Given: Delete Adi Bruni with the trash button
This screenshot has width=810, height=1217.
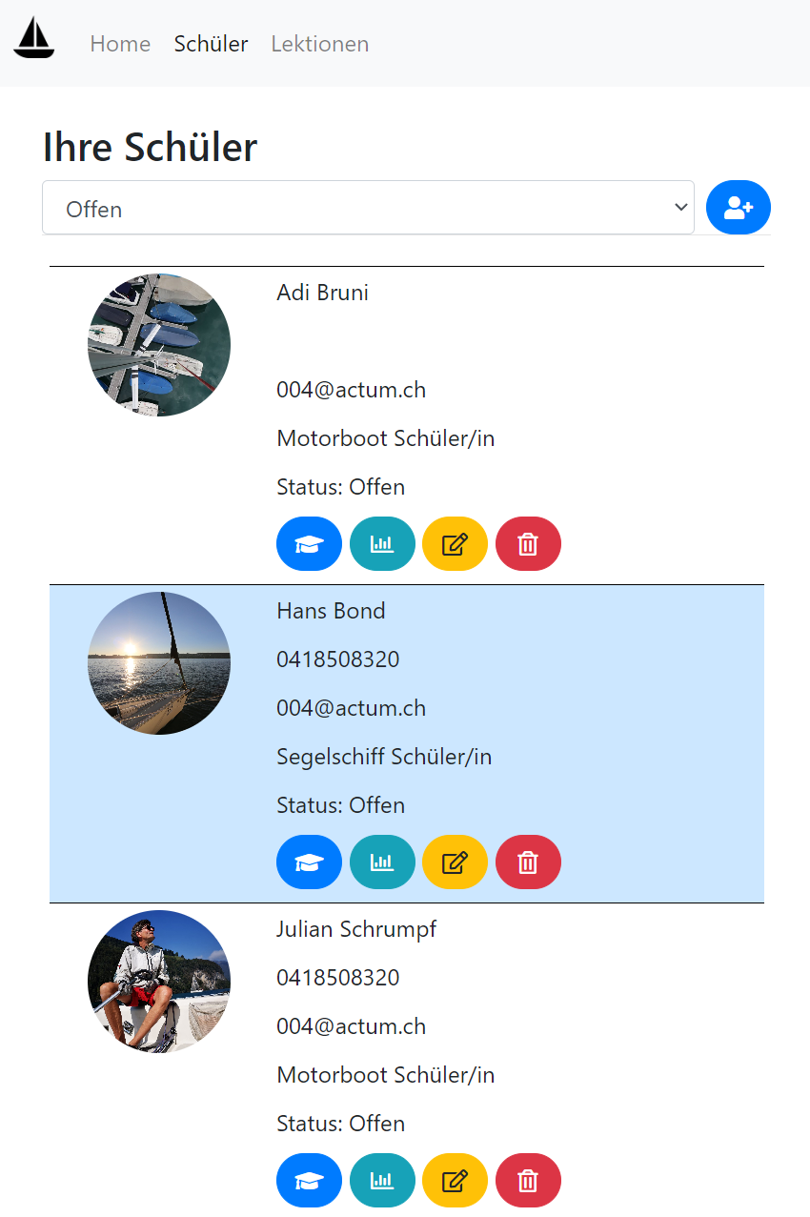Looking at the screenshot, I should click(x=528, y=544).
